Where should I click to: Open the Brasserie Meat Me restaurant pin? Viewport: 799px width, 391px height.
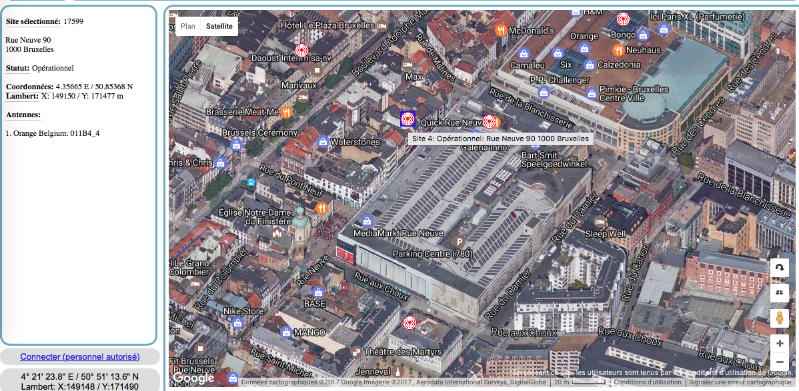286,111
